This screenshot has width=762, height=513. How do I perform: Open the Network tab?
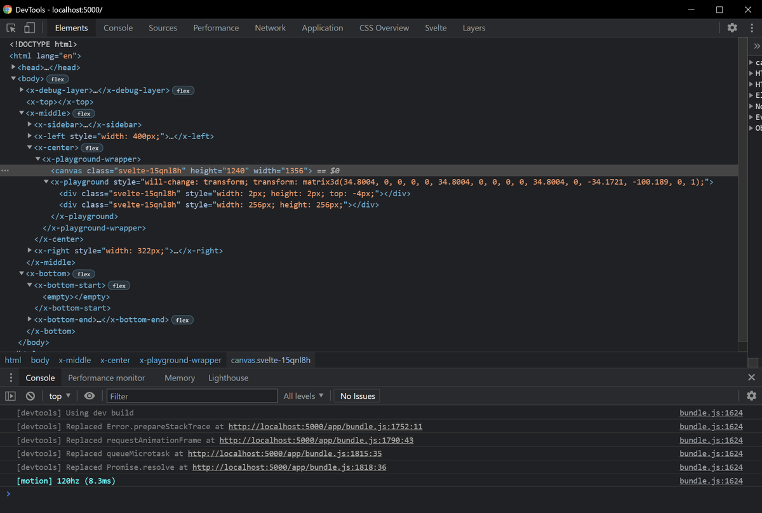click(271, 28)
